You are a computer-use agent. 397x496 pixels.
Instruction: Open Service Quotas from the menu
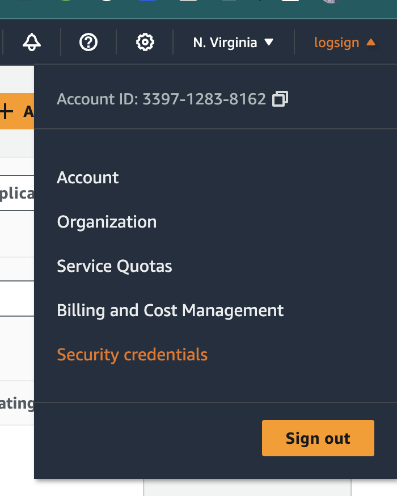coord(115,266)
